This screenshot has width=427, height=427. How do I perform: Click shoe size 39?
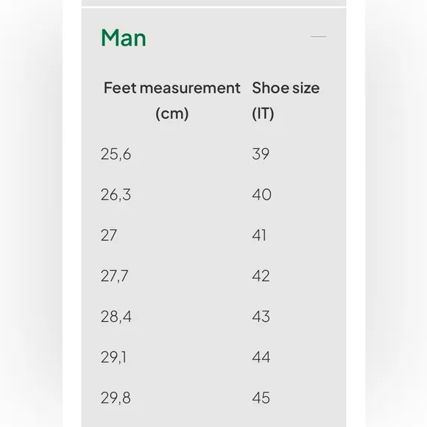point(261,154)
